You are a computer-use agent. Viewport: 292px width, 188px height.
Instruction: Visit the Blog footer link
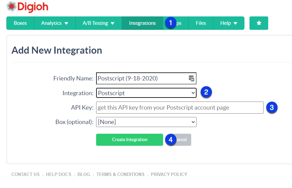click(84, 174)
